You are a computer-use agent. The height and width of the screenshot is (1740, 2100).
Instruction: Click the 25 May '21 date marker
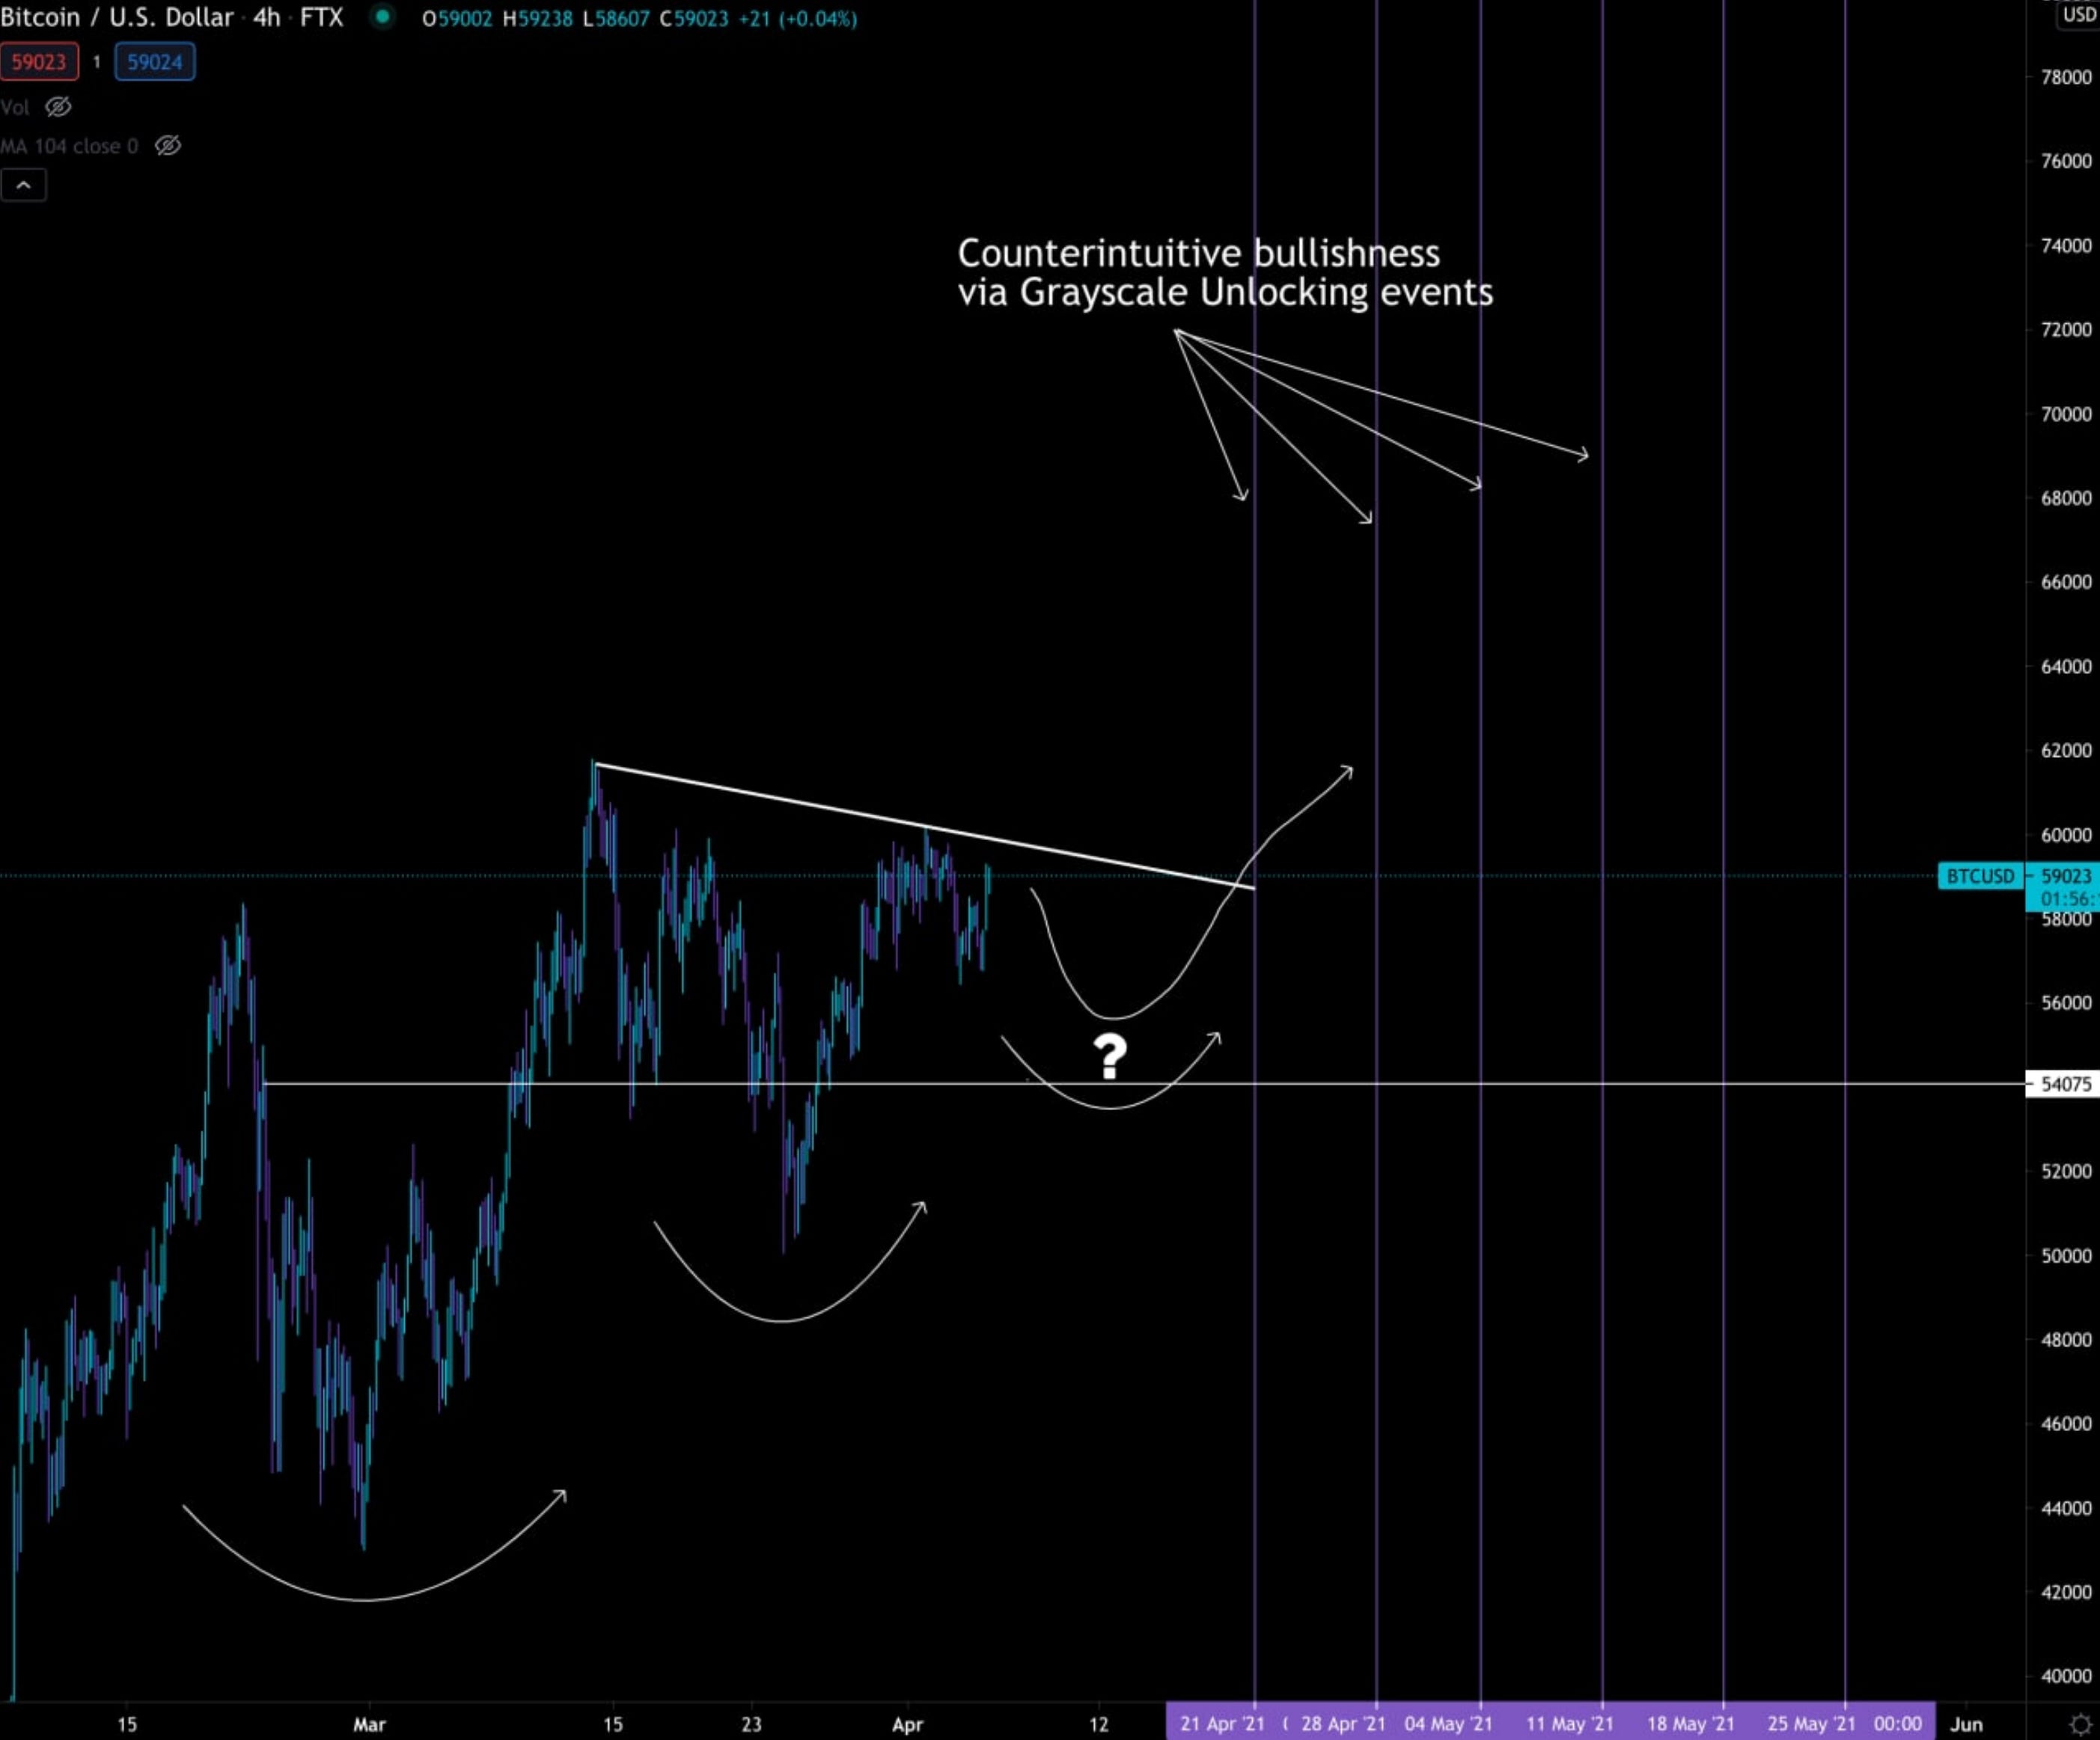1811,1724
